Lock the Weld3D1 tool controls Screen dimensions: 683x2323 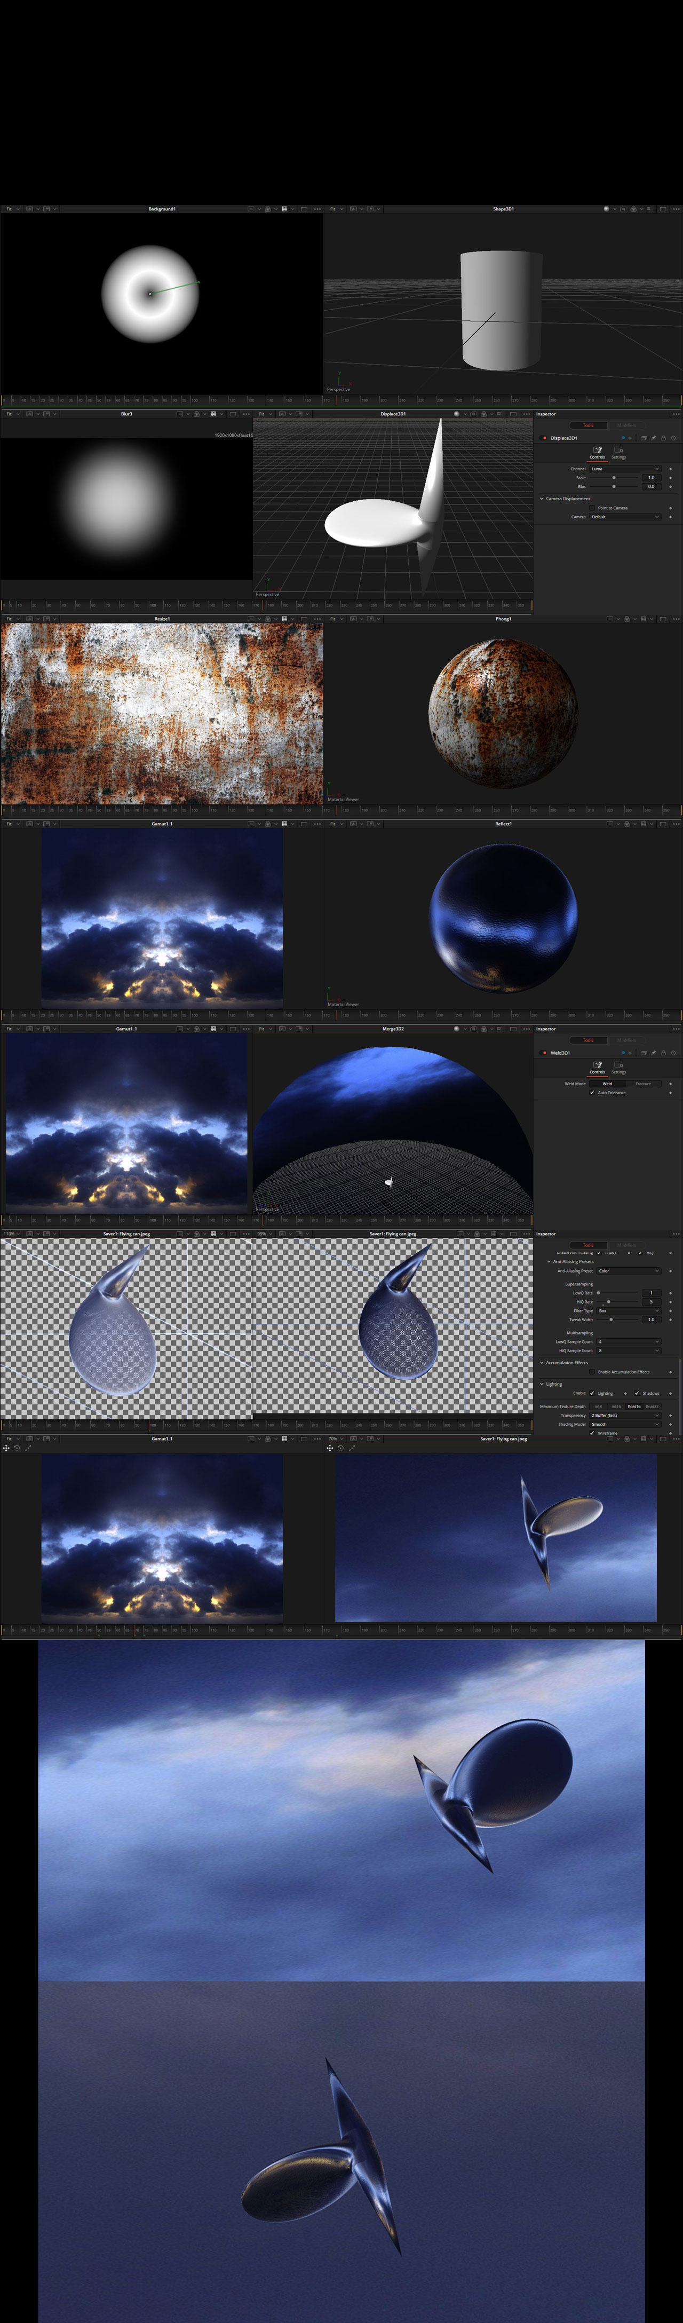pyautogui.click(x=663, y=1053)
